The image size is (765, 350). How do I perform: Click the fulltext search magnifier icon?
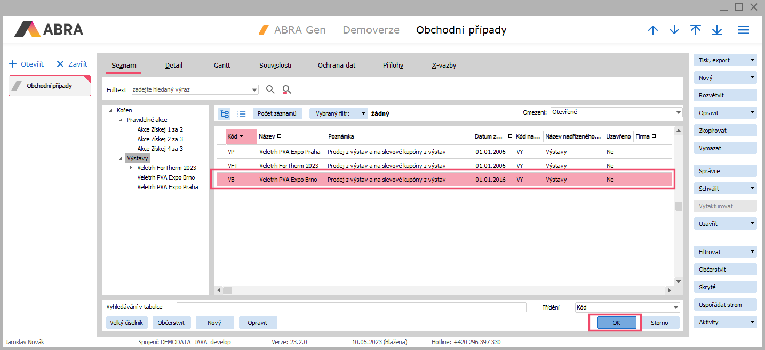click(x=270, y=89)
